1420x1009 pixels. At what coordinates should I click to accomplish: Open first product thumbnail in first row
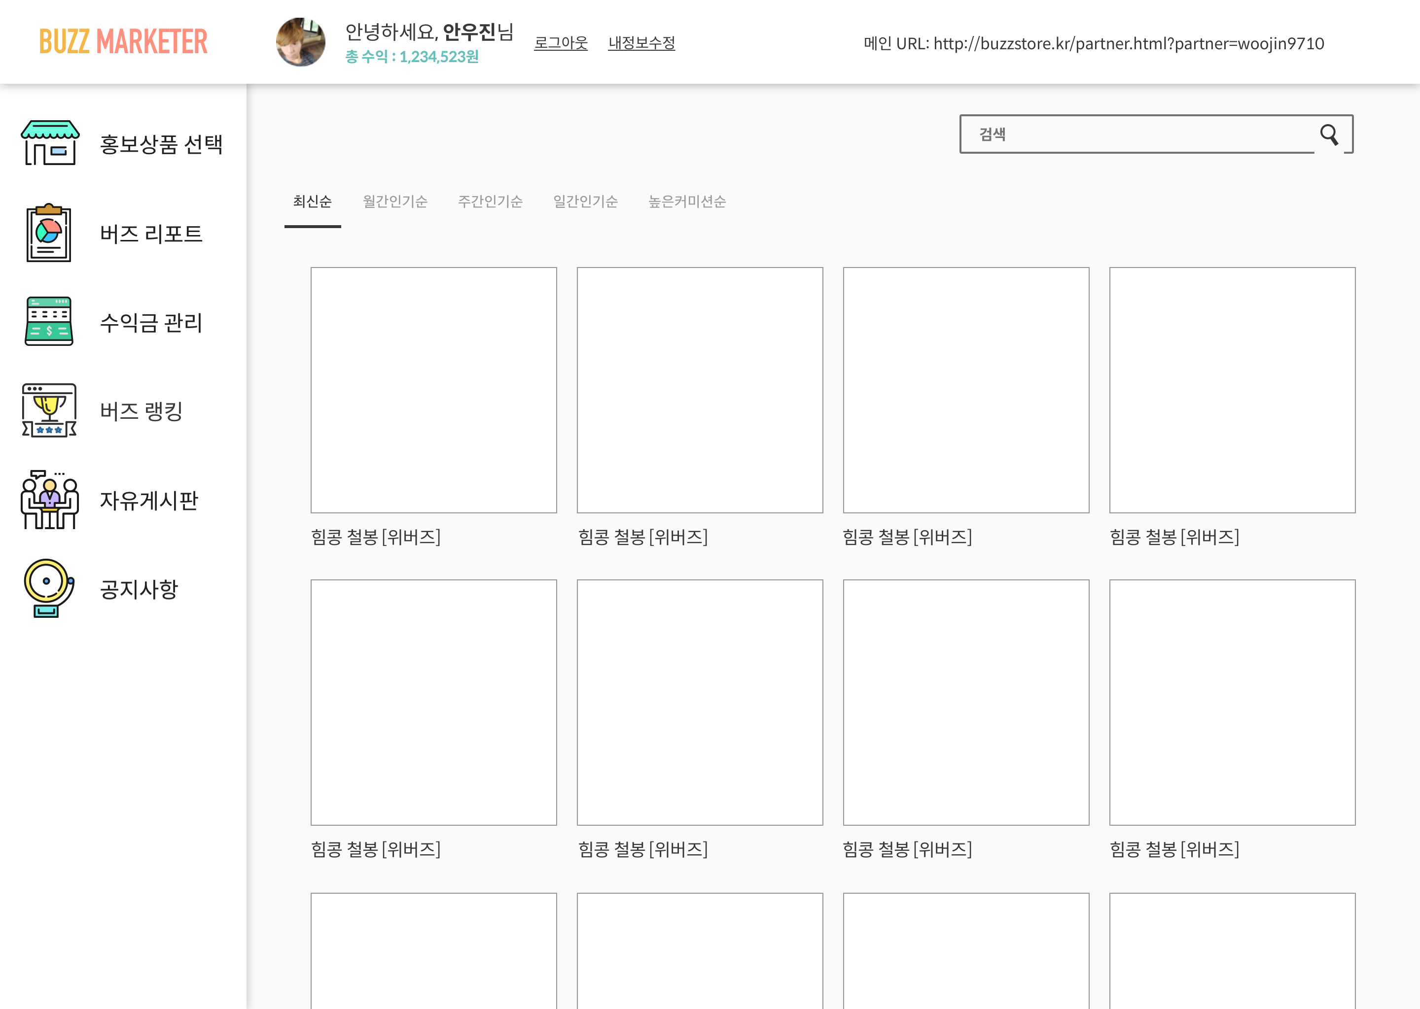tap(434, 390)
